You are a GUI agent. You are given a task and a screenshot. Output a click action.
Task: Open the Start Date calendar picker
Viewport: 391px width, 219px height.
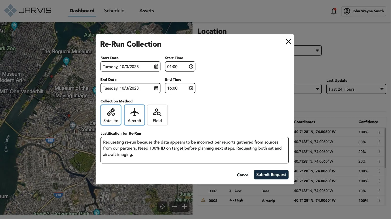coord(156,67)
